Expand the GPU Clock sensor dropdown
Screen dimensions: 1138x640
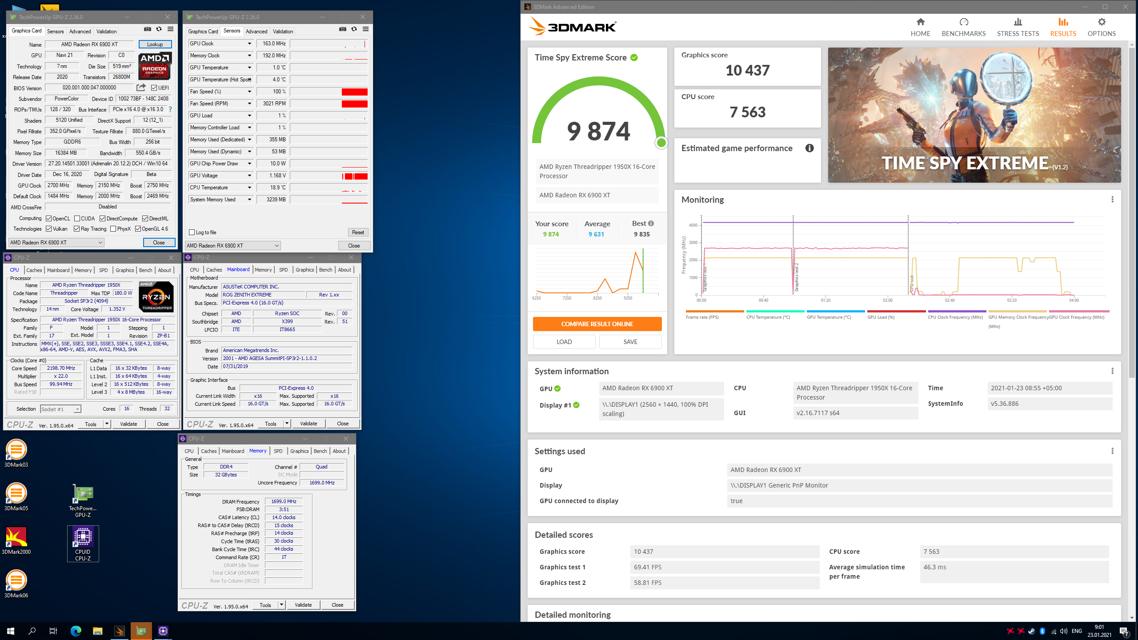pos(249,44)
